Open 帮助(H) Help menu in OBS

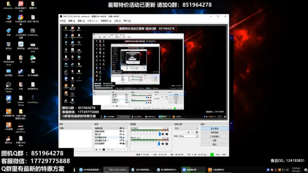[x=127, y=21]
